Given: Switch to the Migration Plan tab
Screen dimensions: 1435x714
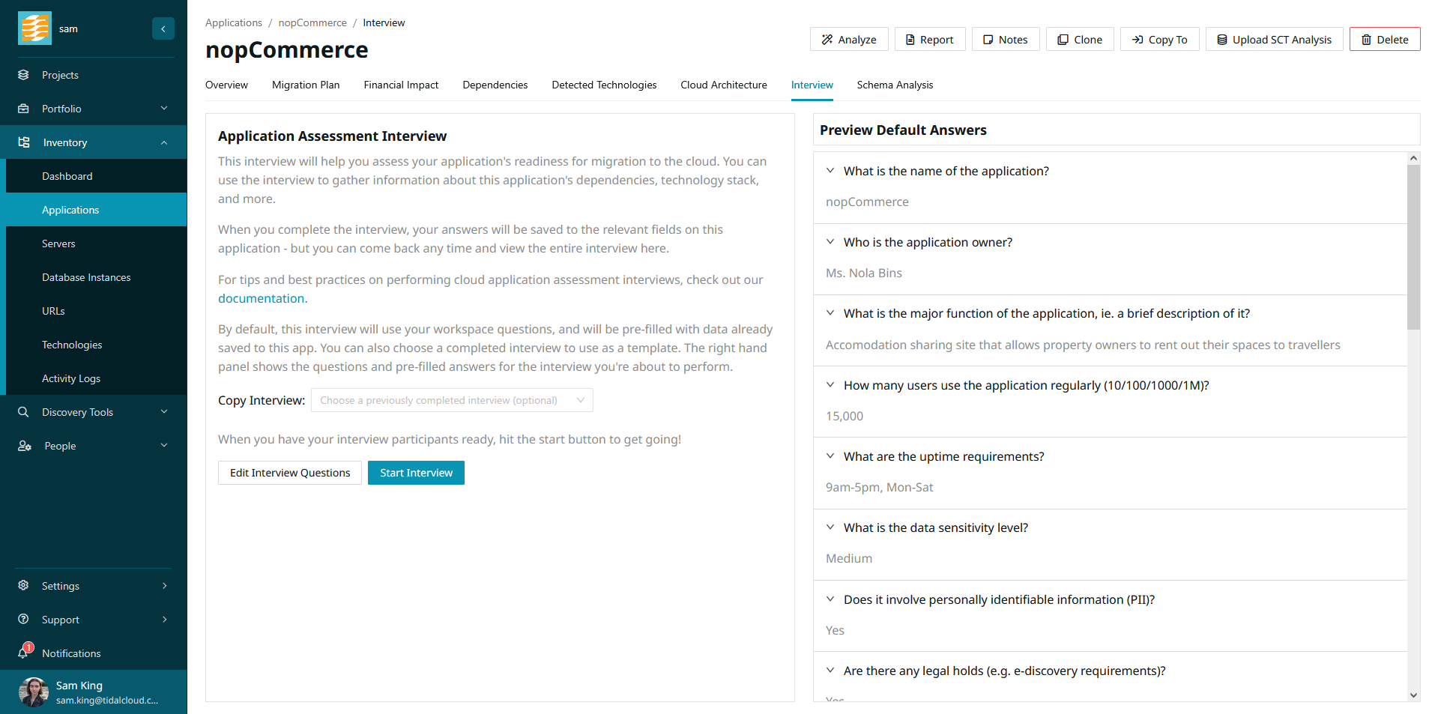Looking at the screenshot, I should click(306, 85).
